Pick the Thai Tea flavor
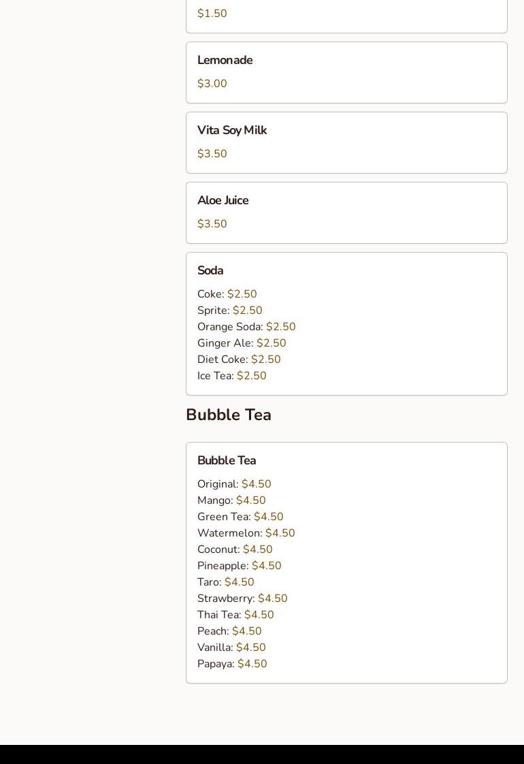 [x=235, y=614]
